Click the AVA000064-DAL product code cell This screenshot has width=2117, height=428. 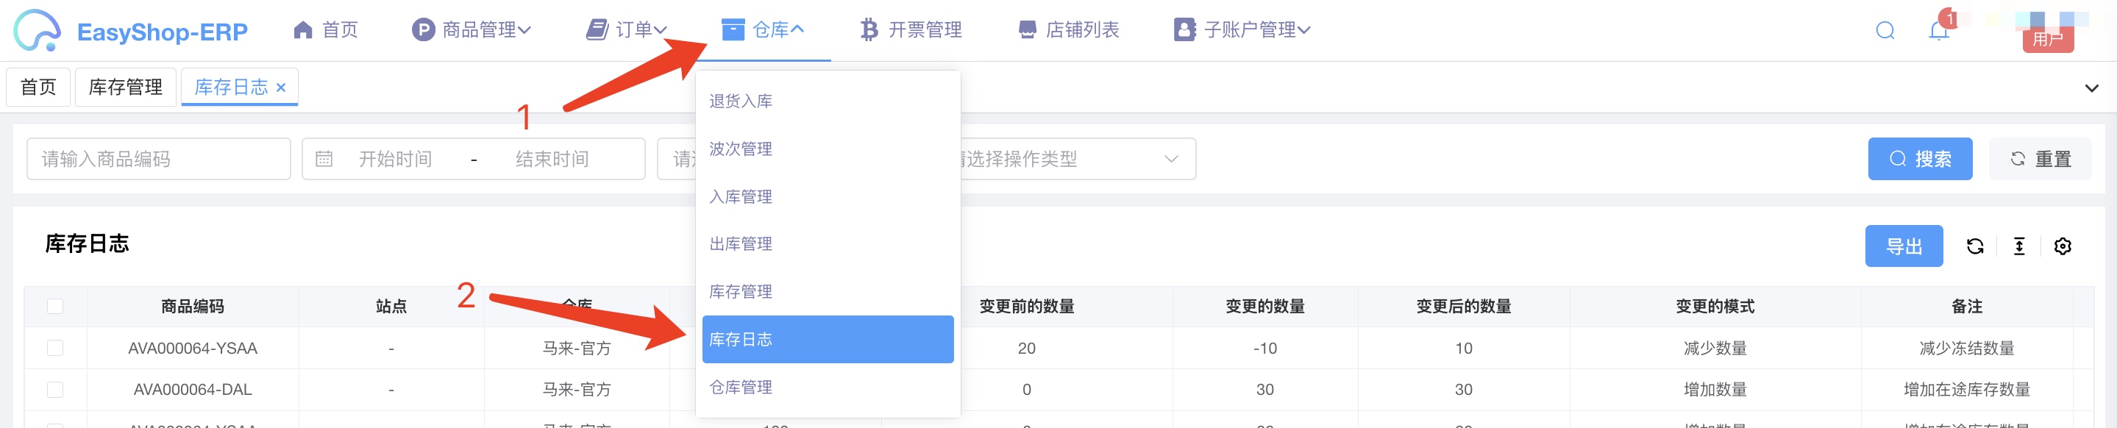click(x=192, y=389)
